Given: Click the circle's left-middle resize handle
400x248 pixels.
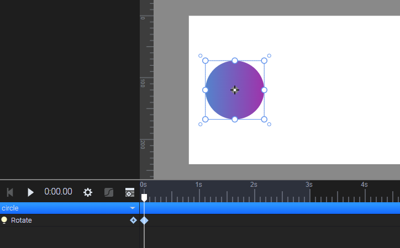Looking at the screenshot, I should (206, 90).
